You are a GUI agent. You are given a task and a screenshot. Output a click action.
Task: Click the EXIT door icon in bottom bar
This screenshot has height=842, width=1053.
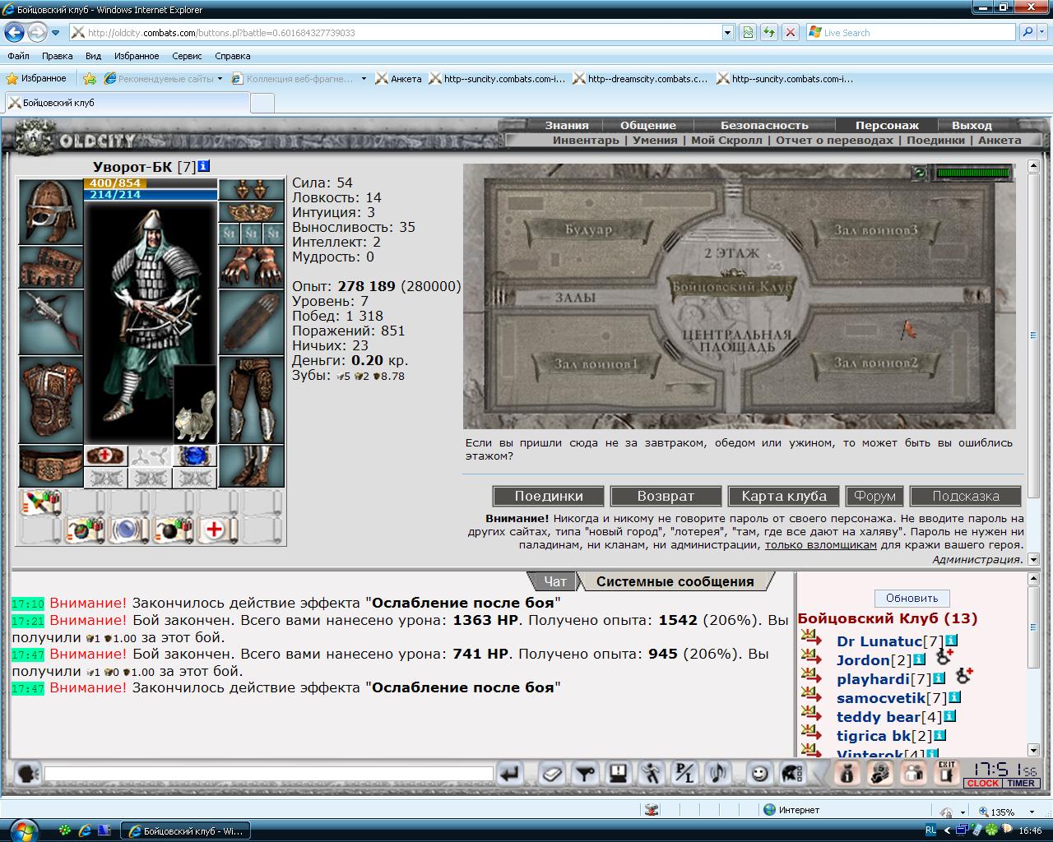point(947,774)
